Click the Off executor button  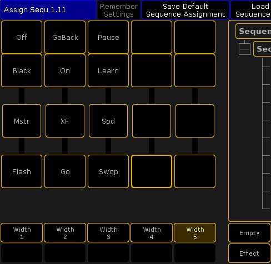point(22,37)
